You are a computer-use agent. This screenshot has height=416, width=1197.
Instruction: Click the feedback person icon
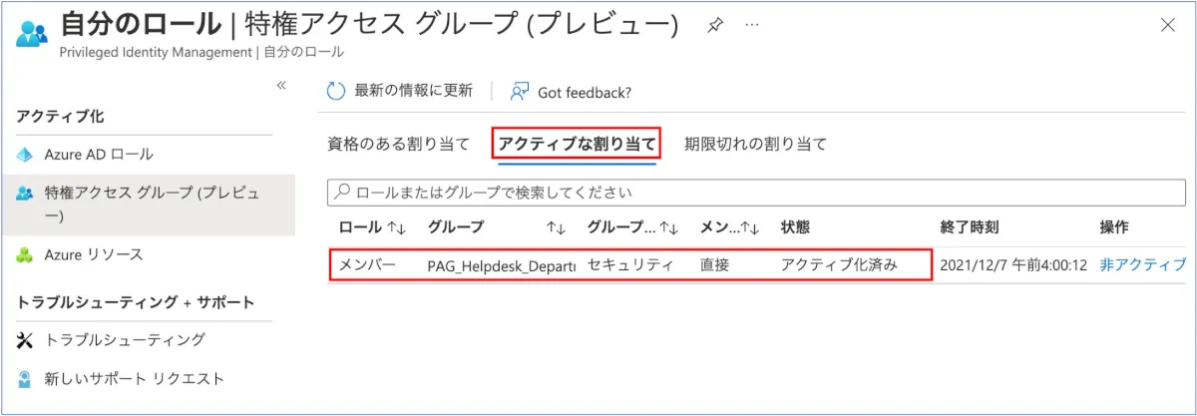tap(519, 91)
